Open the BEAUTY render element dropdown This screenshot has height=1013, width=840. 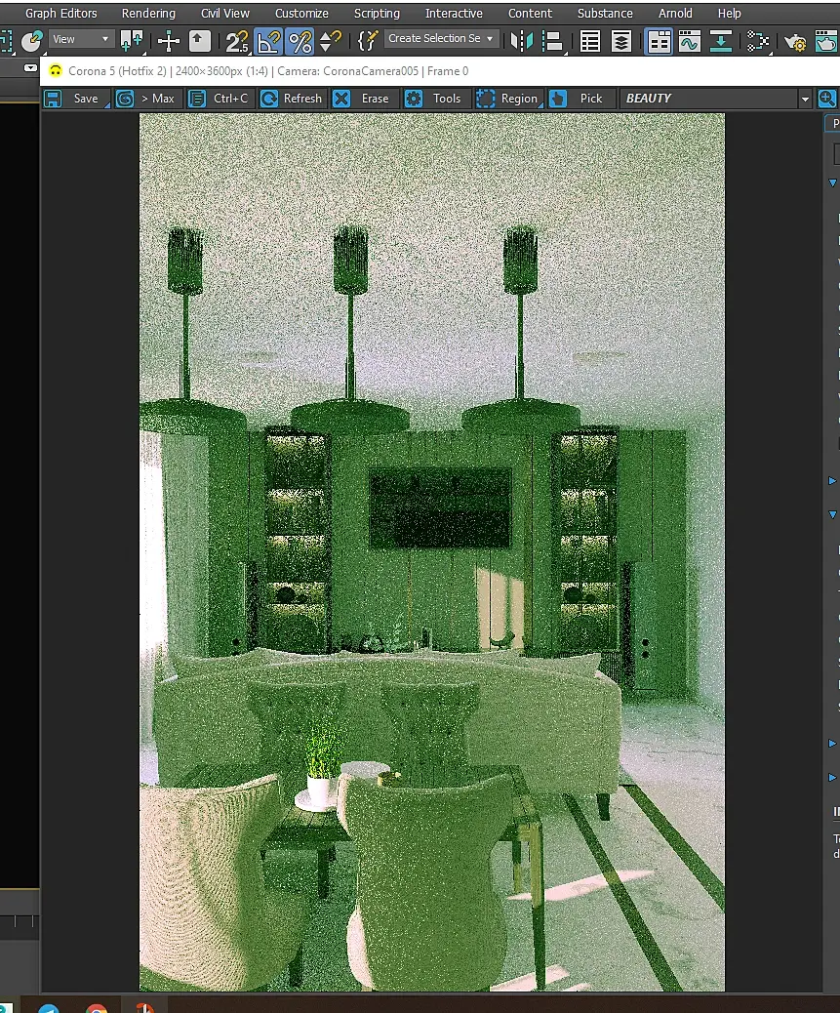pyautogui.click(x=715, y=99)
